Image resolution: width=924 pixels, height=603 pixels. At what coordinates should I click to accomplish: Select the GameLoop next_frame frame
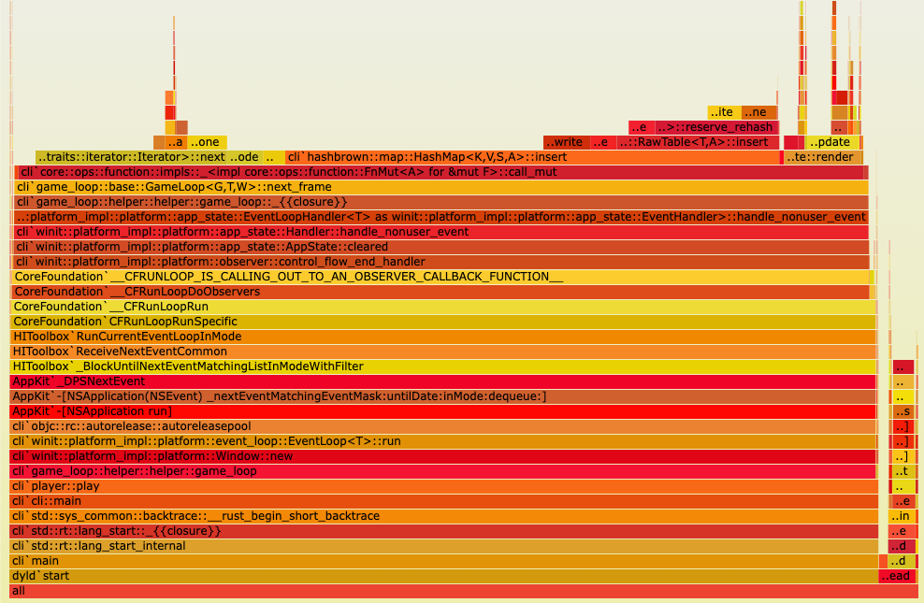coord(440,186)
